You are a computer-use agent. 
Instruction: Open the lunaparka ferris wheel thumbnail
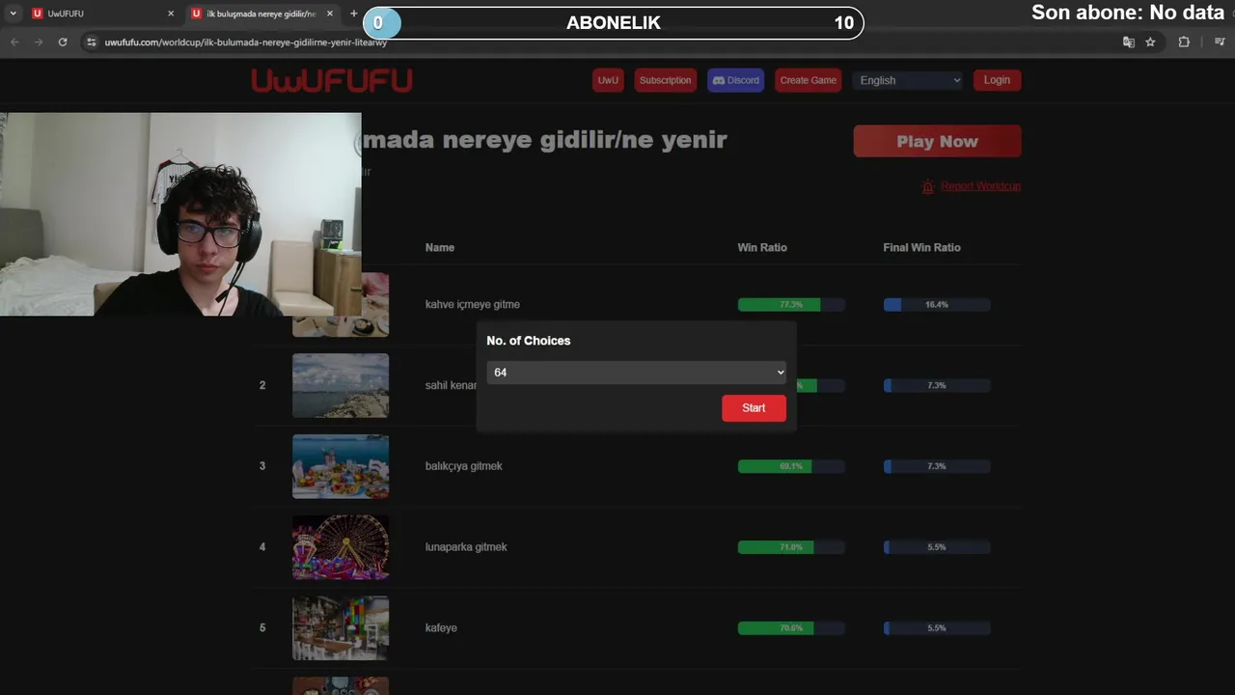click(341, 547)
